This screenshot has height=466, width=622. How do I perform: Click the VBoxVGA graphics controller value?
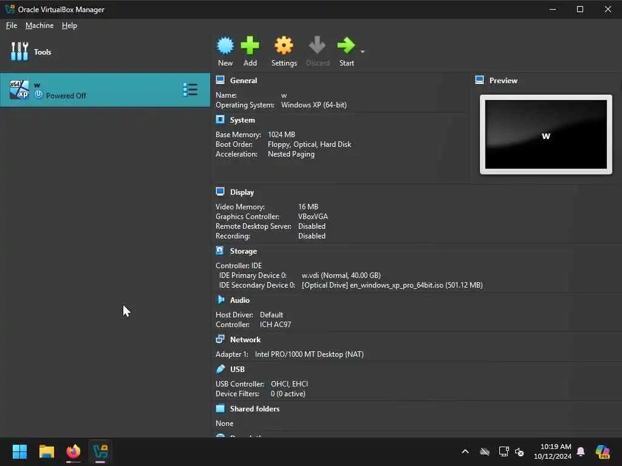313,217
